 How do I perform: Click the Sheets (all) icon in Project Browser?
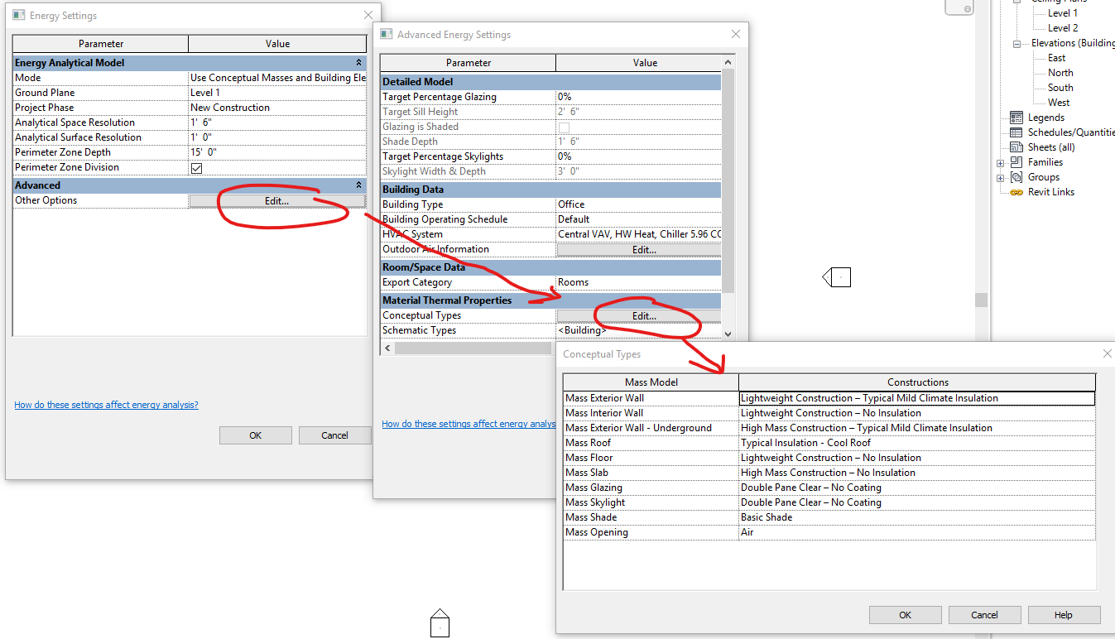coord(1016,147)
